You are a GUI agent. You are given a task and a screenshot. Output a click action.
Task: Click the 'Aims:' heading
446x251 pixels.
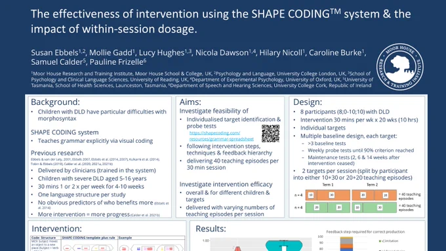click(190, 102)
